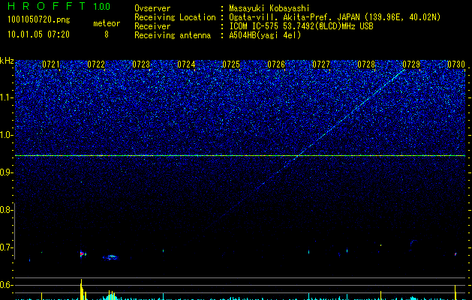The image size is (472, 300).
Task: Click the 0723 time marker
Action: pyautogui.click(x=141, y=64)
